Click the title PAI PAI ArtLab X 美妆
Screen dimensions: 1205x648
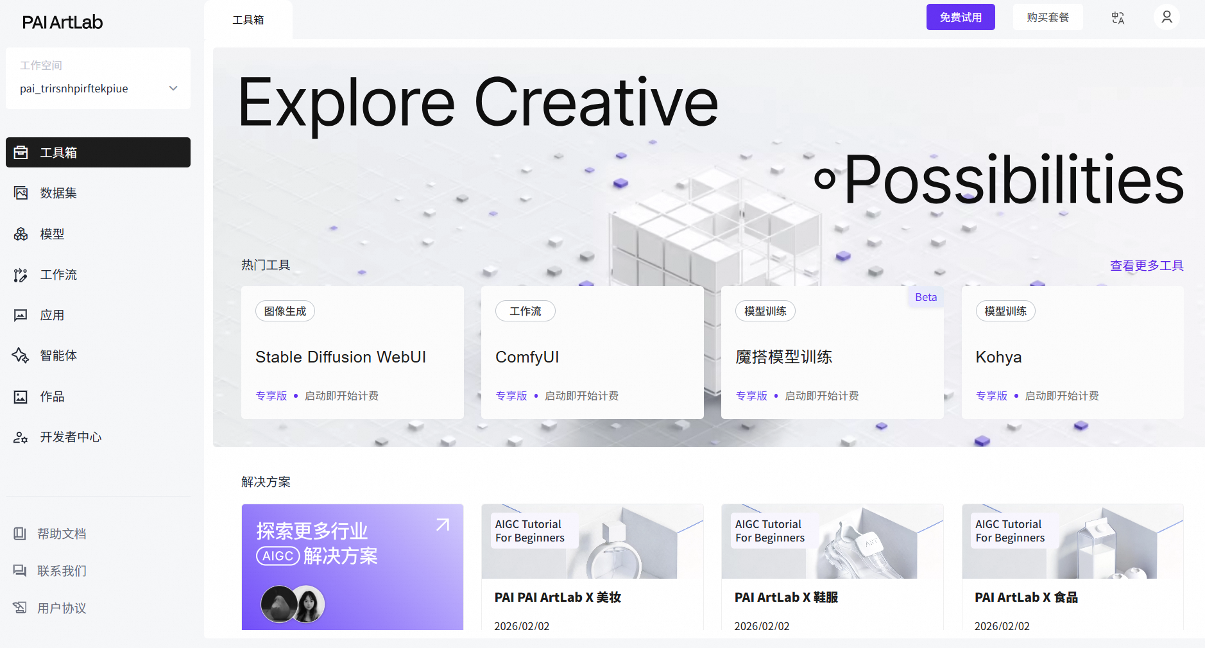pos(558,597)
